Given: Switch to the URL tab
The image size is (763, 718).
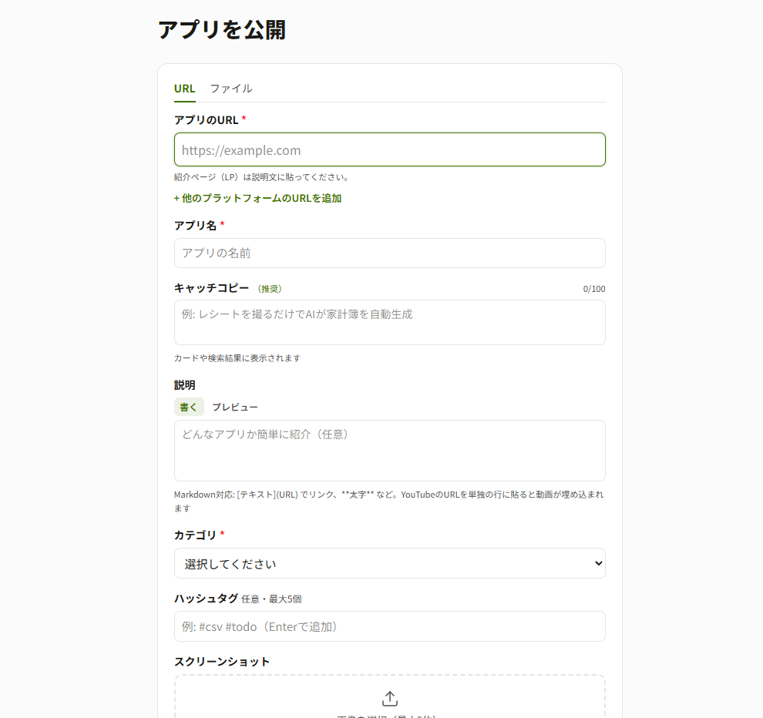Looking at the screenshot, I should pos(184,89).
